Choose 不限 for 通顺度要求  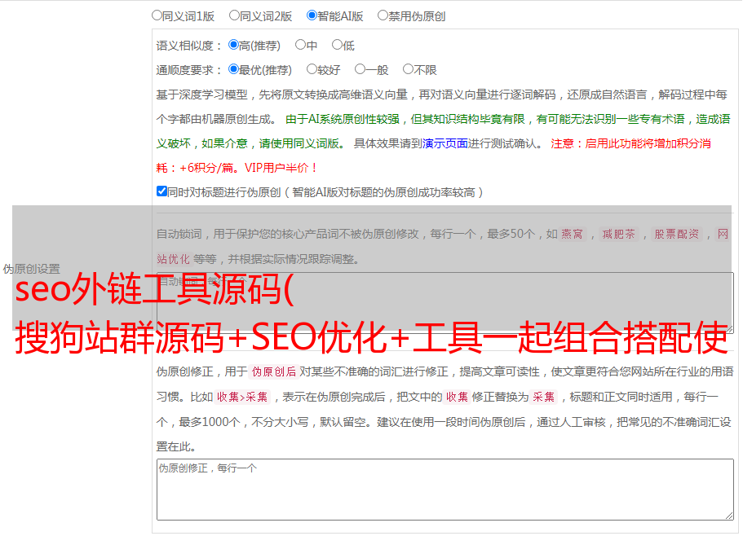pos(408,69)
